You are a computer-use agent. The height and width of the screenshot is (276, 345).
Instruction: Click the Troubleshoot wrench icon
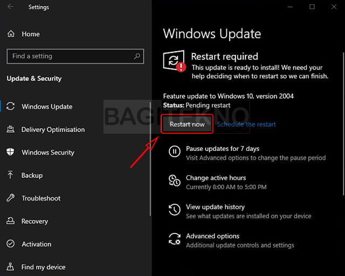pos(10,198)
